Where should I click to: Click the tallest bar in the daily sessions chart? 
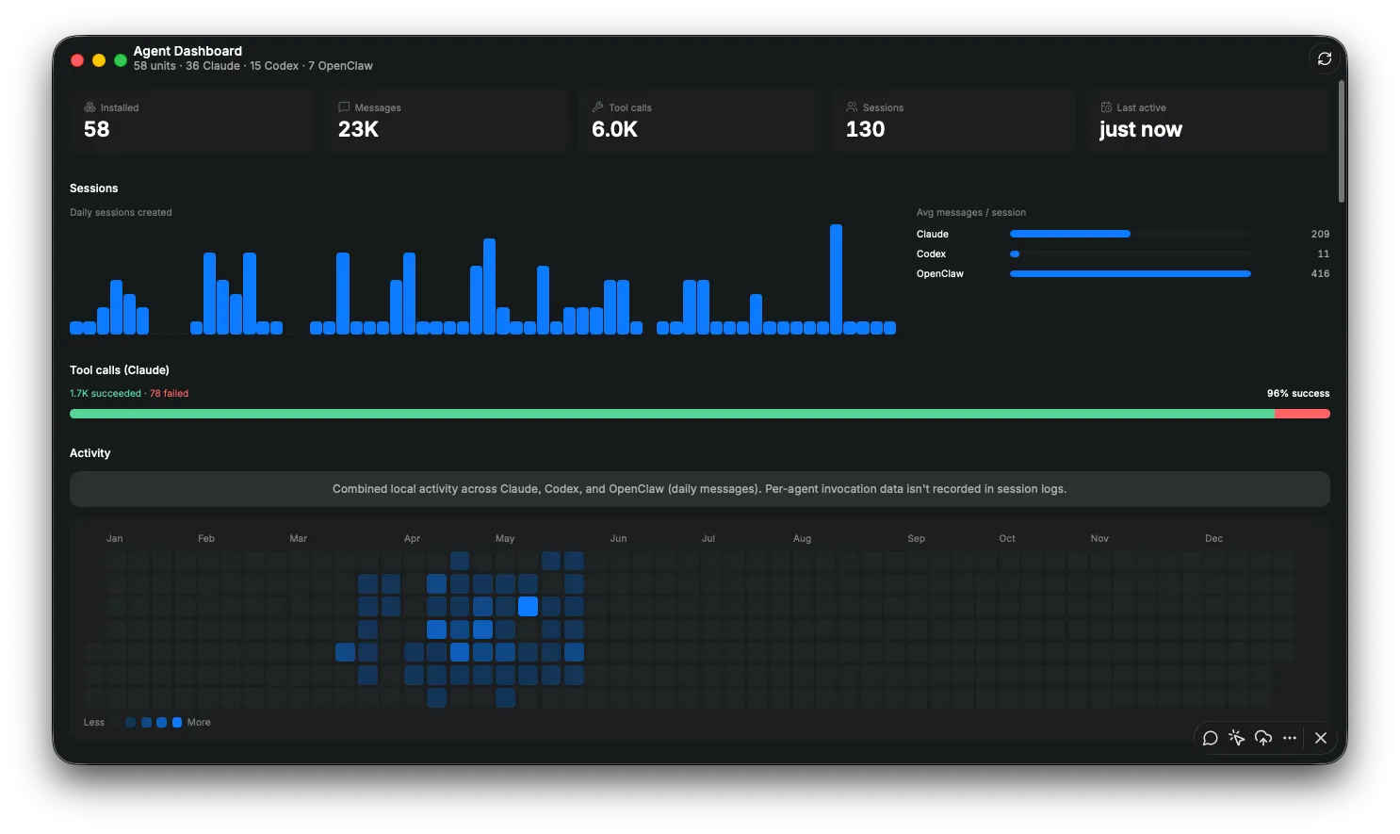point(836,279)
